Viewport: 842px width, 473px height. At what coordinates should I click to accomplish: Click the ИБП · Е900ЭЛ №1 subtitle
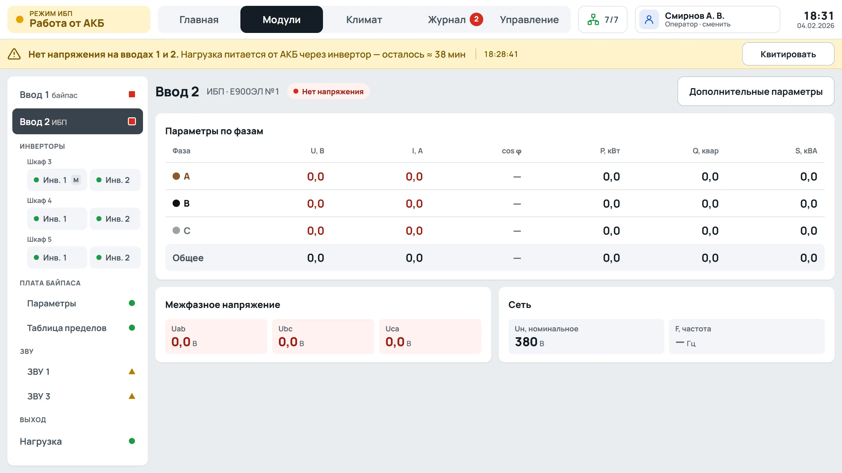(x=243, y=91)
